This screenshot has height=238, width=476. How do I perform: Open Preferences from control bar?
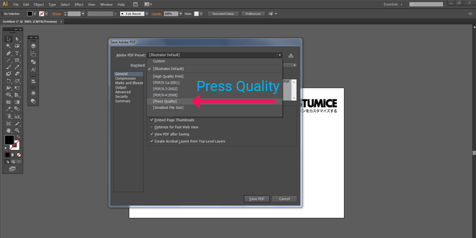tap(253, 14)
